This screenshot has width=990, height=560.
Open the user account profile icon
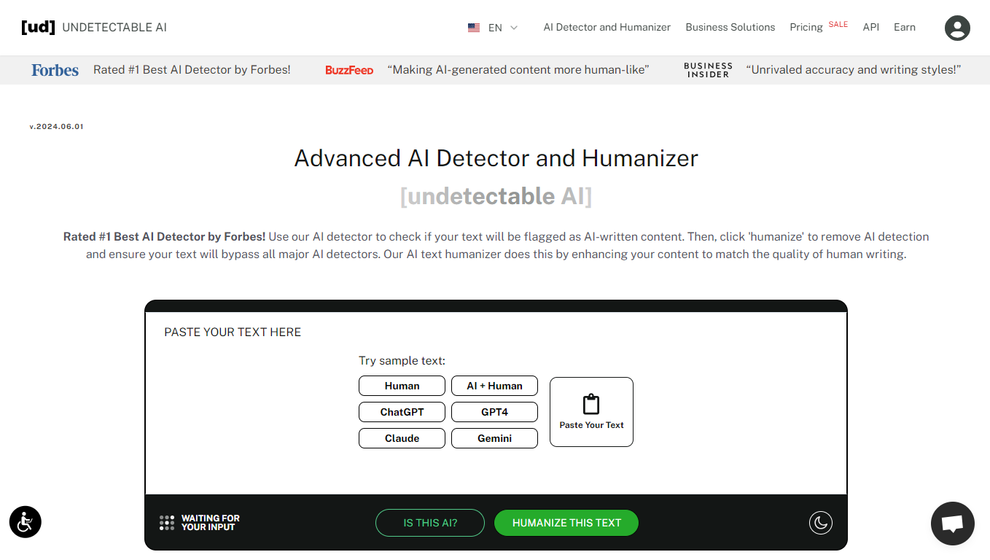click(x=957, y=28)
